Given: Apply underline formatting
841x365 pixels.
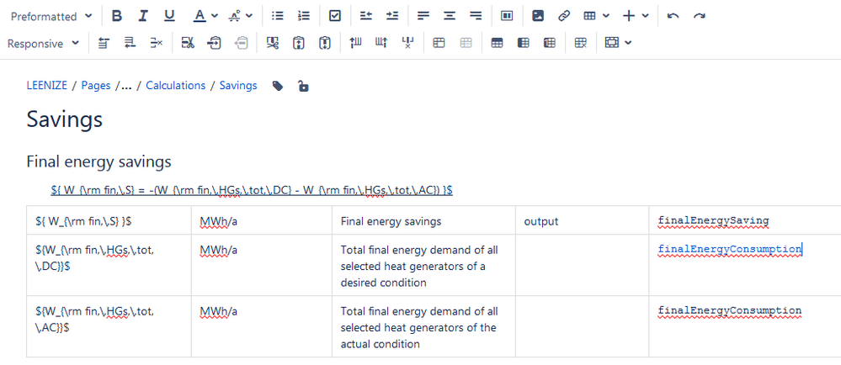Looking at the screenshot, I should tap(169, 16).
